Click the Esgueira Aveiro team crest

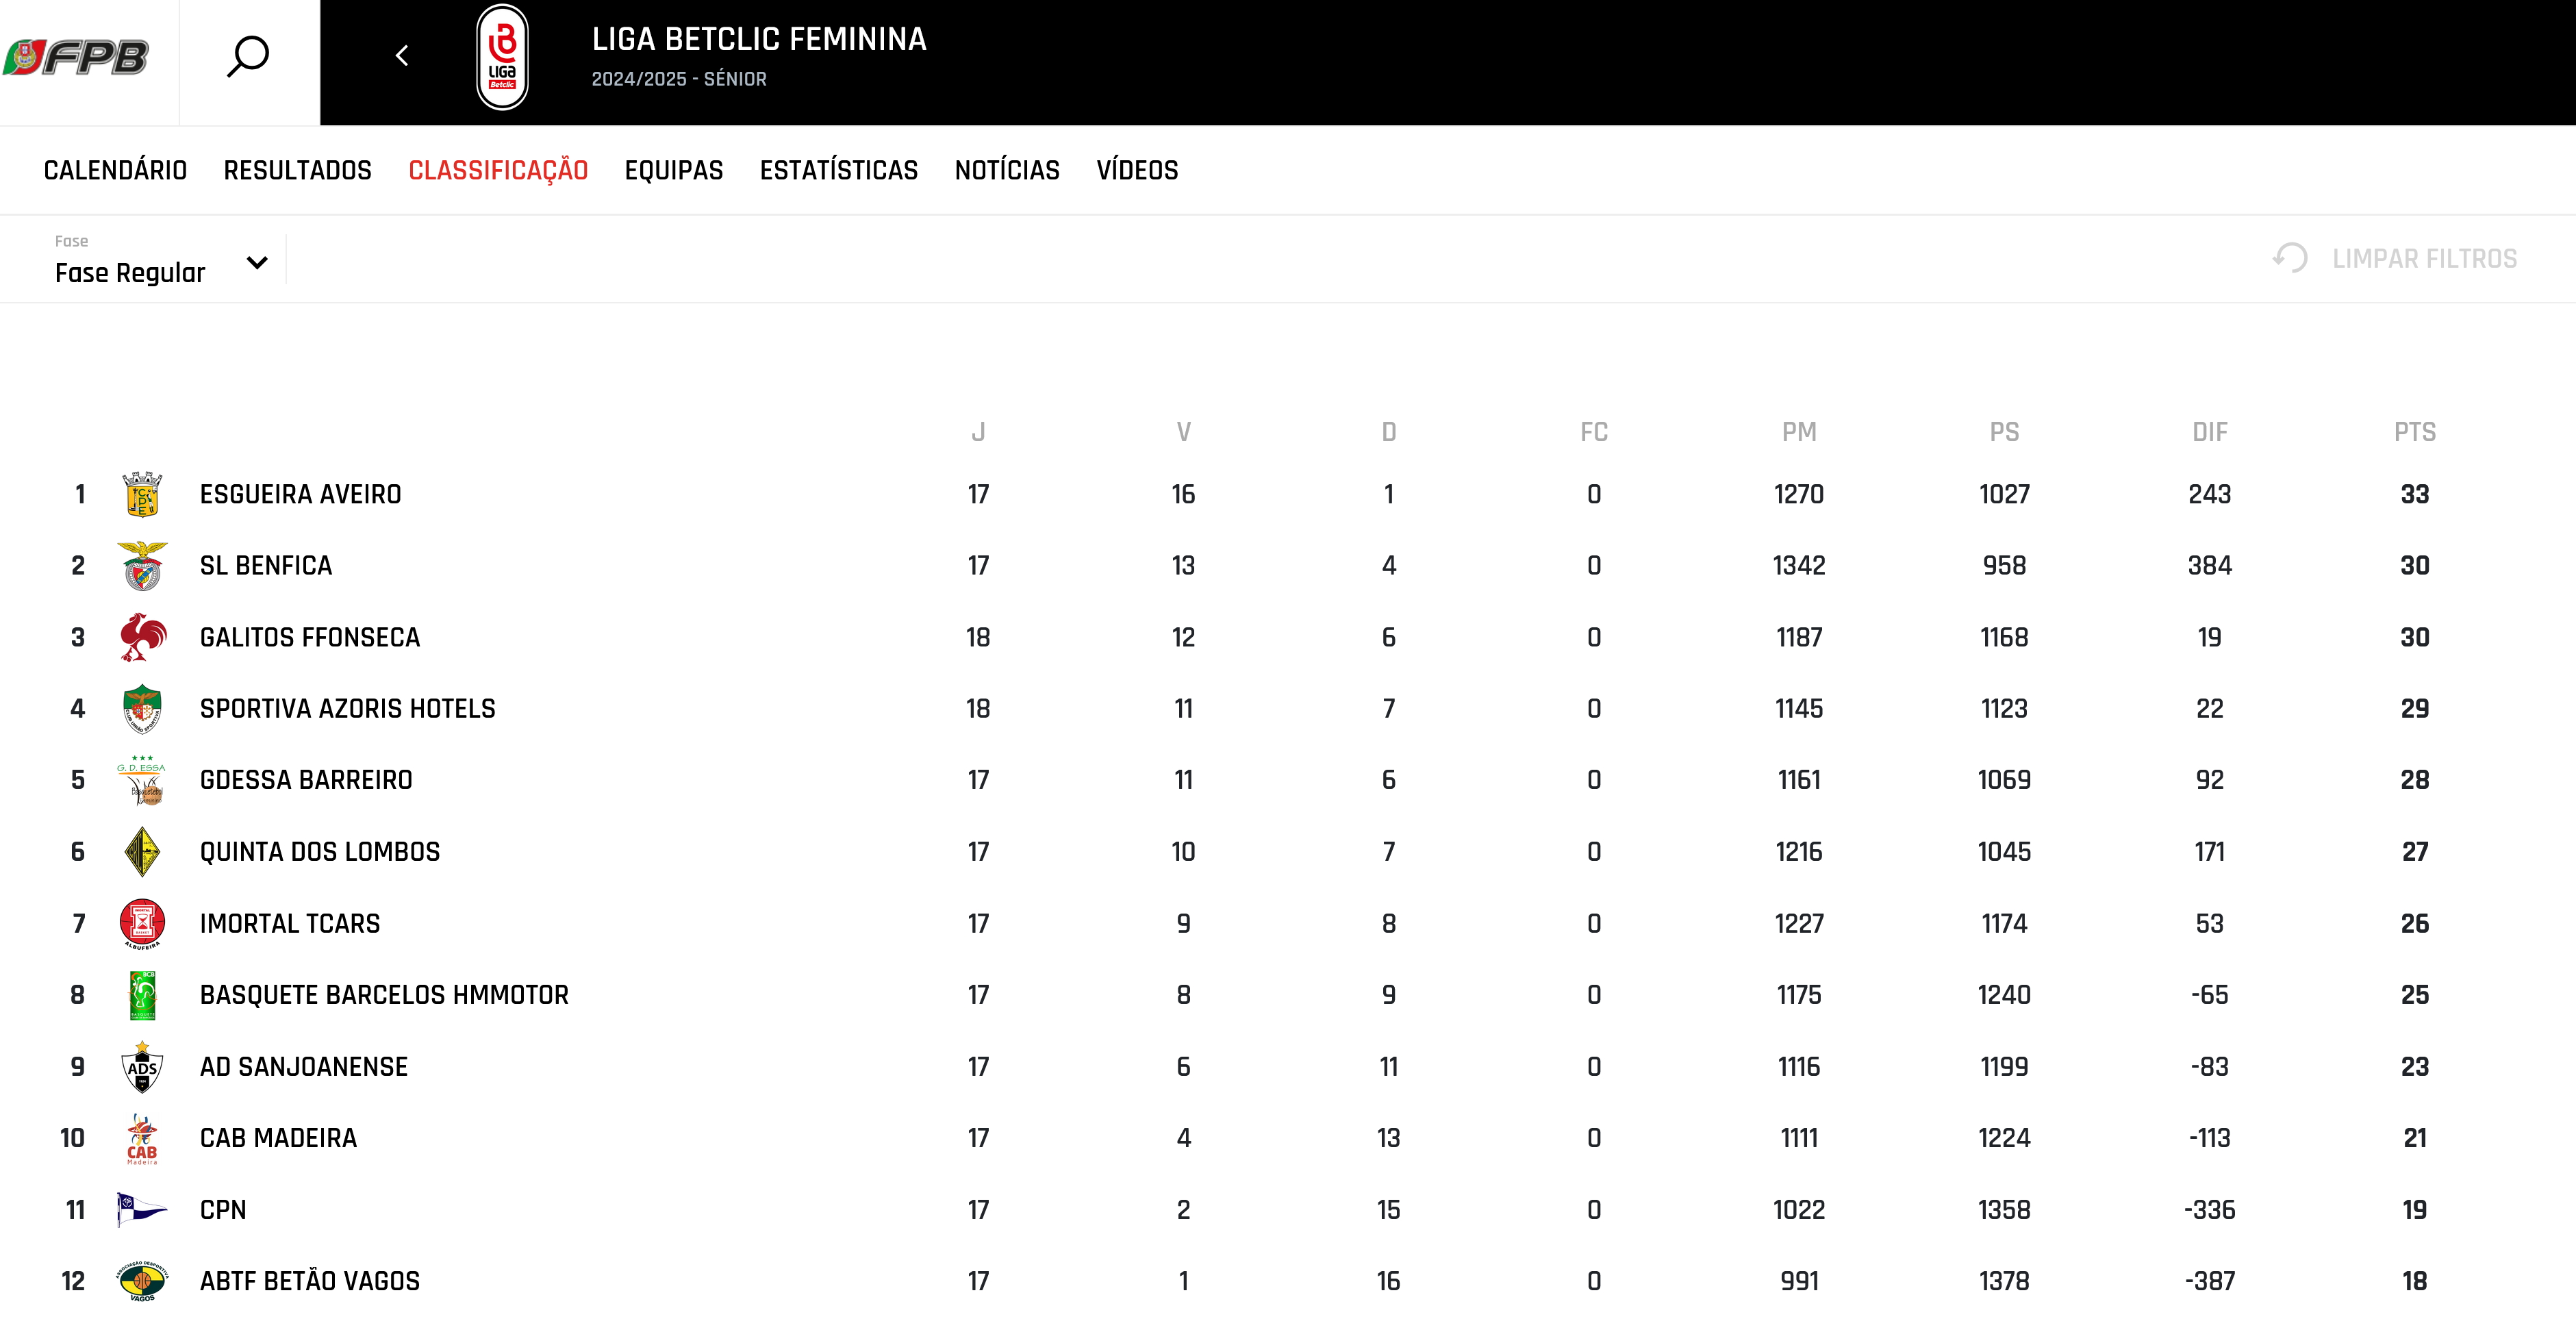point(142,494)
